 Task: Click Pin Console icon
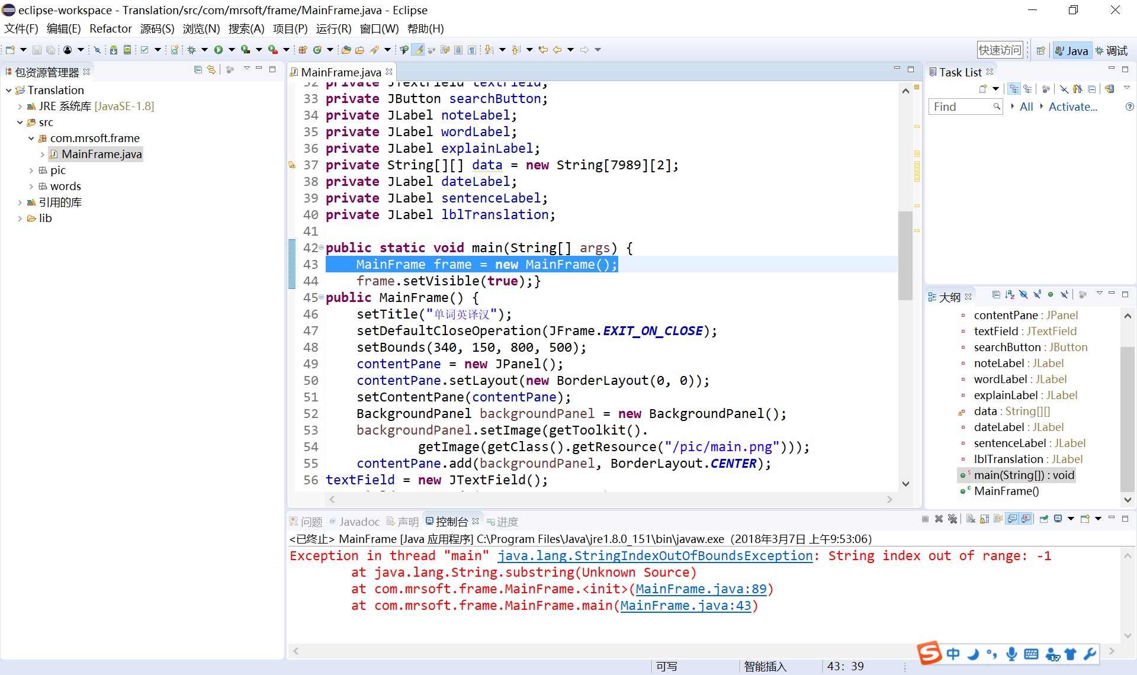tap(1043, 519)
